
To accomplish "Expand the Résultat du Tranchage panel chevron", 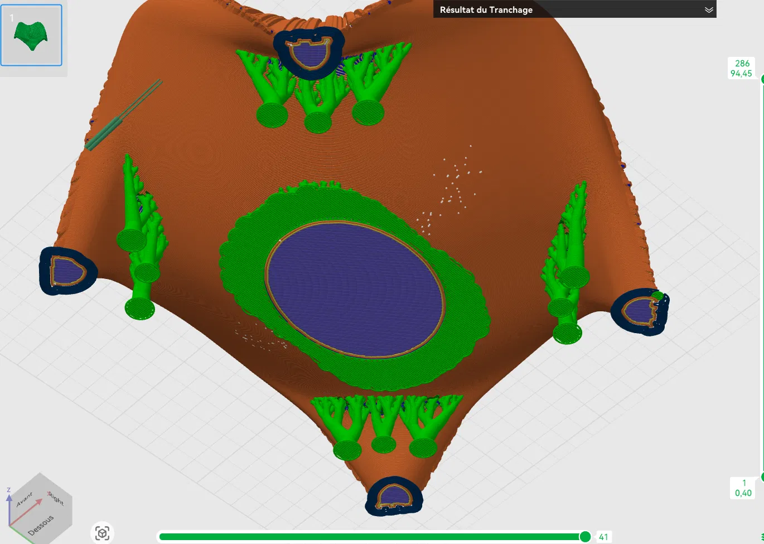I will click(709, 10).
